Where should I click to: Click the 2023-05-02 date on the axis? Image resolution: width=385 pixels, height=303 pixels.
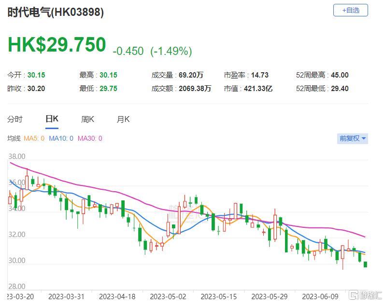pos(168,296)
